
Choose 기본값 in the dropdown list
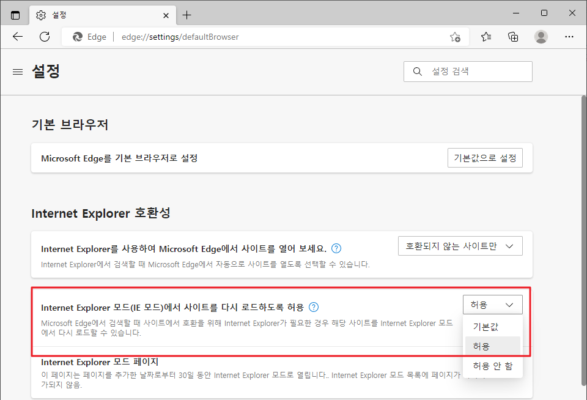(493, 327)
